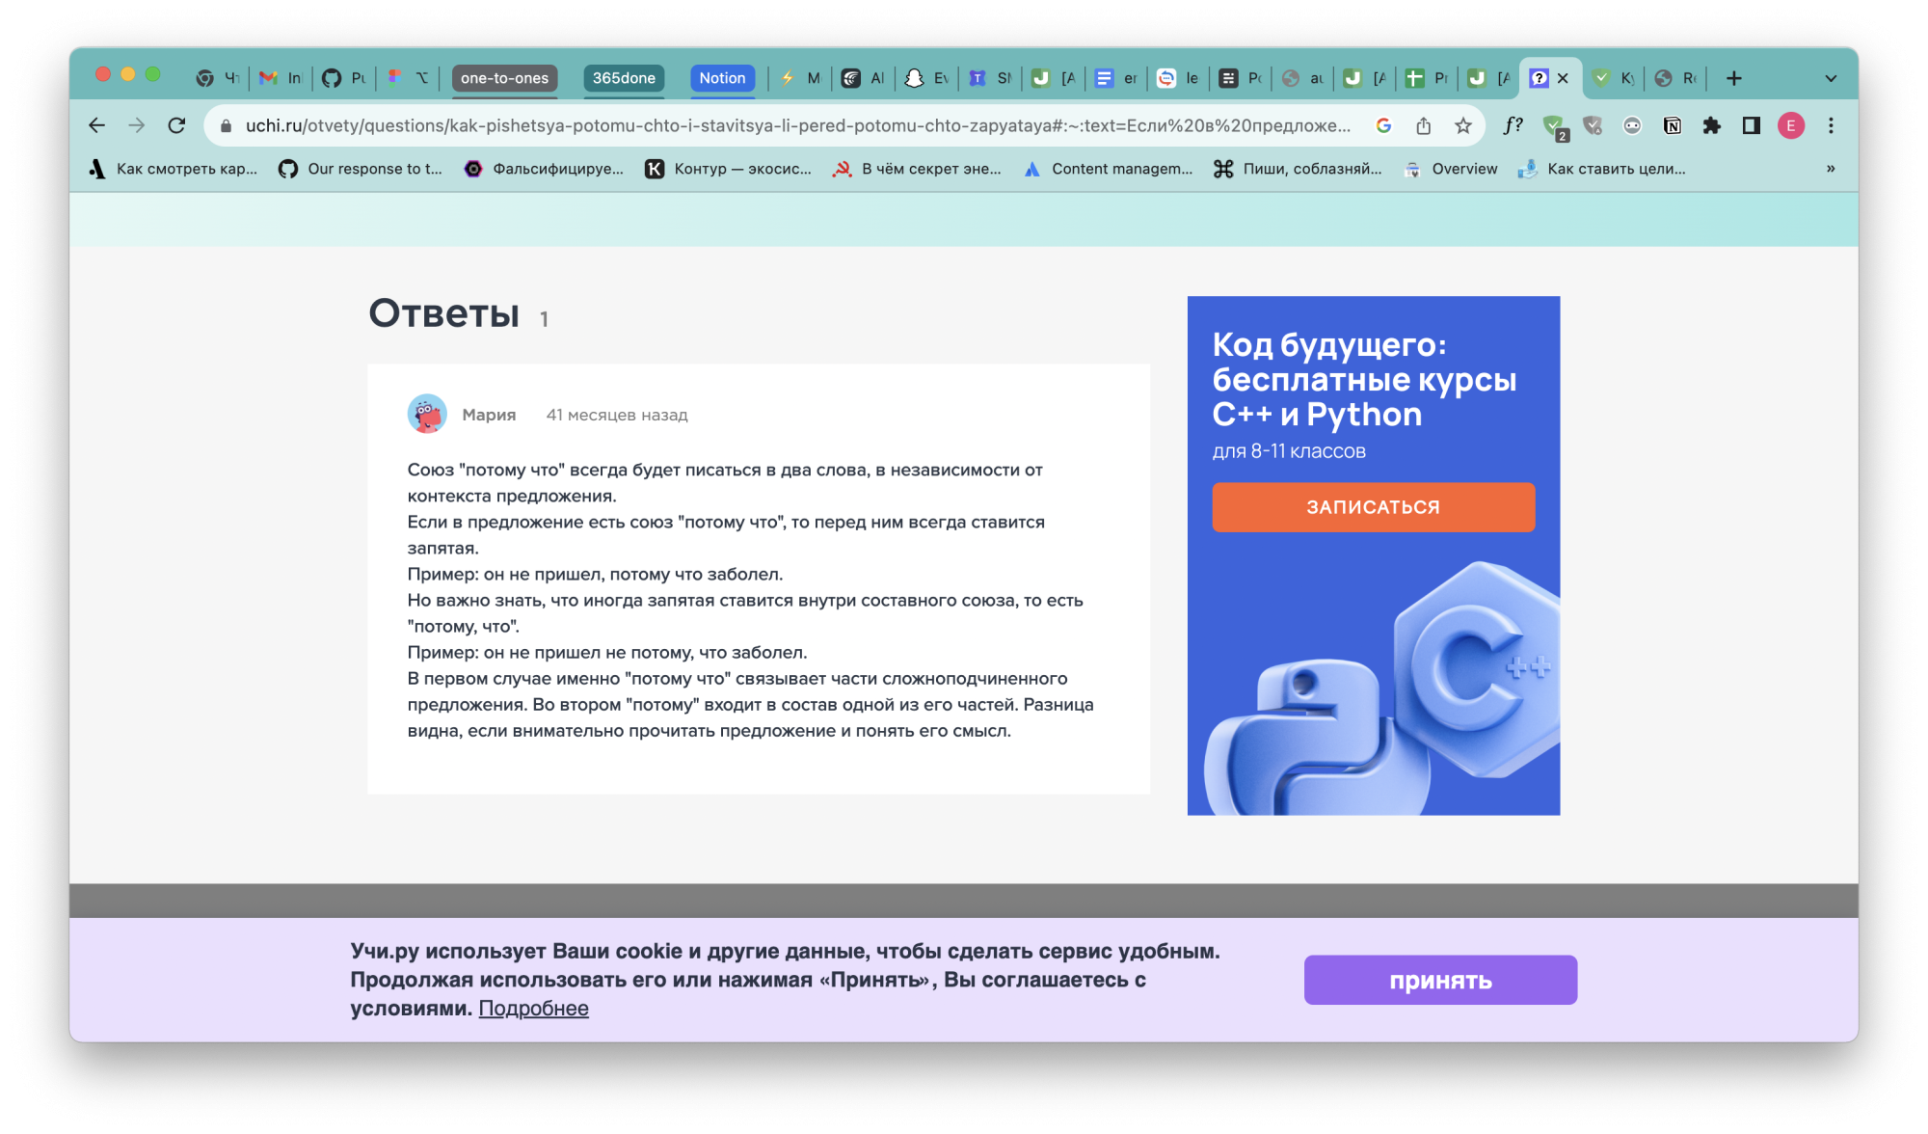
Task: Click the Adblock shield icon with badge 2
Action: (1553, 125)
